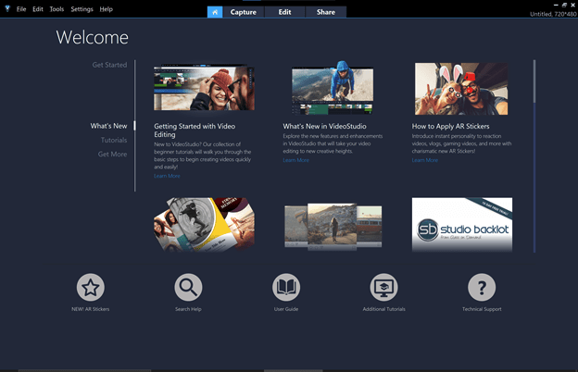Viewport: 578px width, 372px height.
Task: Open the How to Apply AR Stickers thumbnail
Action: click(461, 89)
